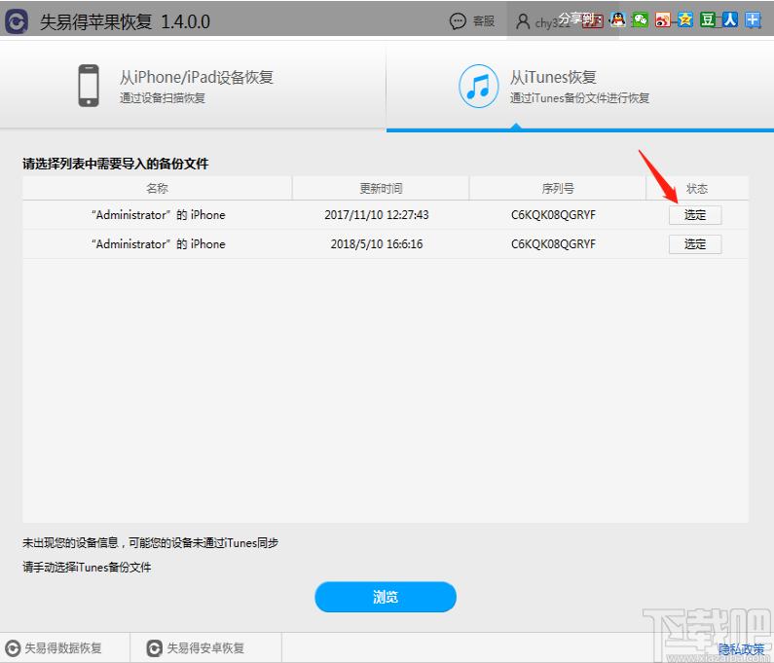The image size is (774, 663).
Task: Click serial C6KQK08QGRYF in 2018 row
Action: click(x=553, y=244)
